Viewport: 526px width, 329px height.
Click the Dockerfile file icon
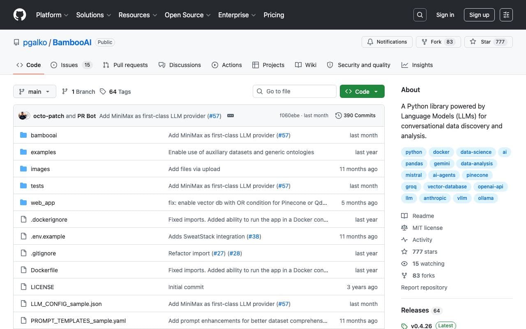click(x=23, y=270)
